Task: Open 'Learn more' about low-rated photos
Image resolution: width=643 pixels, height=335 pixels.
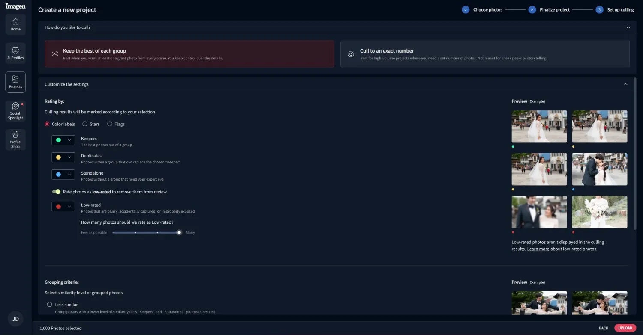Action: click(x=538, y=249)
